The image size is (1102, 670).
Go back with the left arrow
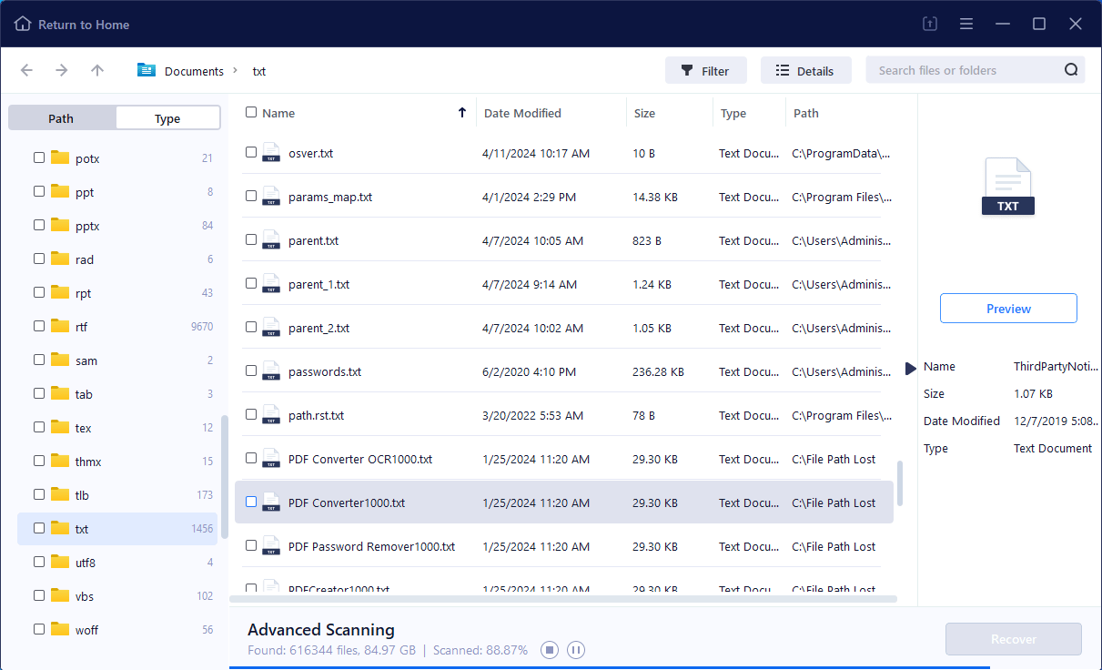click(26, 71)
